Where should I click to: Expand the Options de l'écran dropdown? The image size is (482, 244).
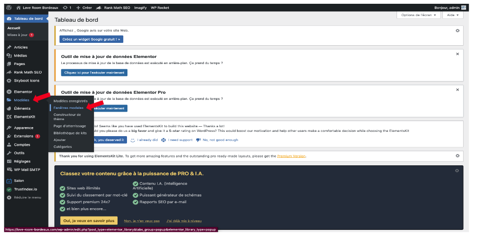(x=419, y=15)
